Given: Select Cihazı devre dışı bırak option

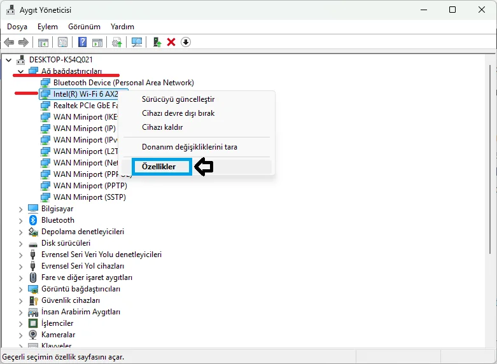Looking at the screenshot, I should [178, 113].
